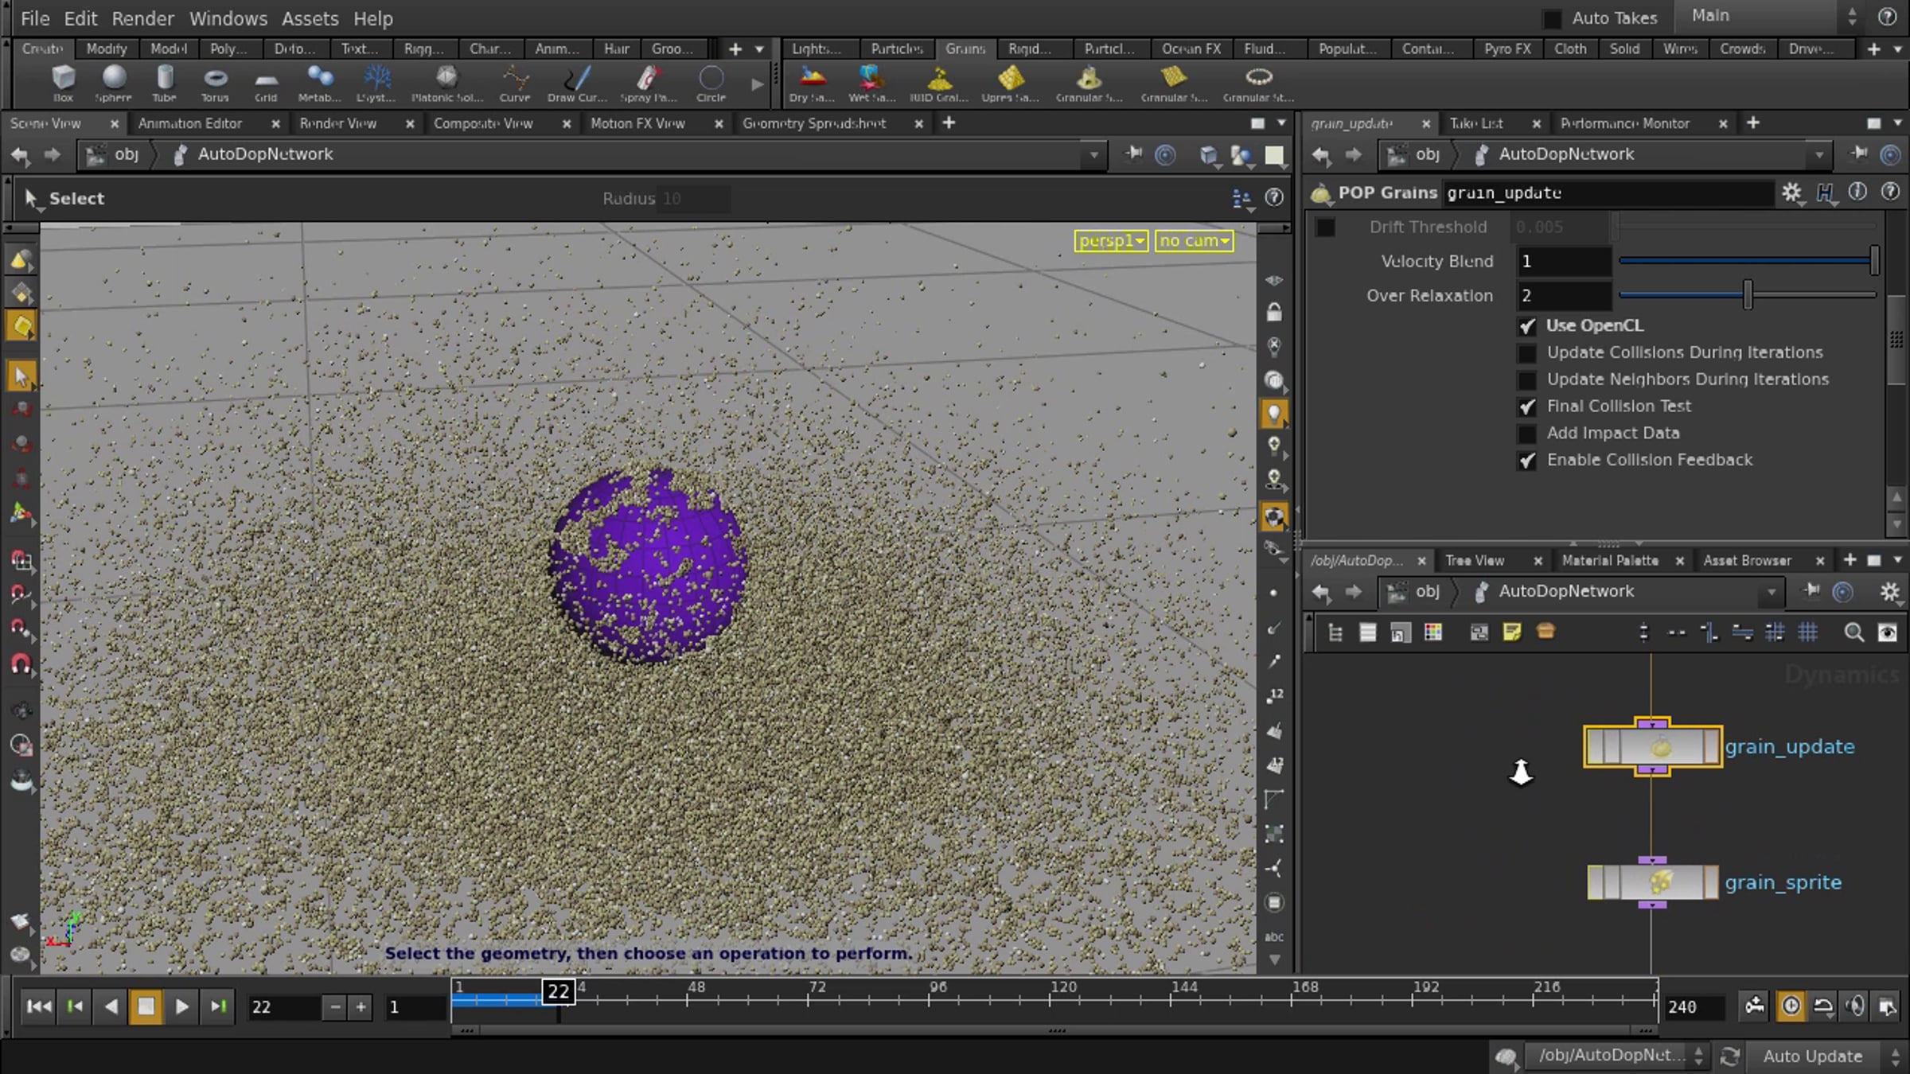Screen dimensions: 1910x1074
Task: Stop the playback
Action: 146,1006
